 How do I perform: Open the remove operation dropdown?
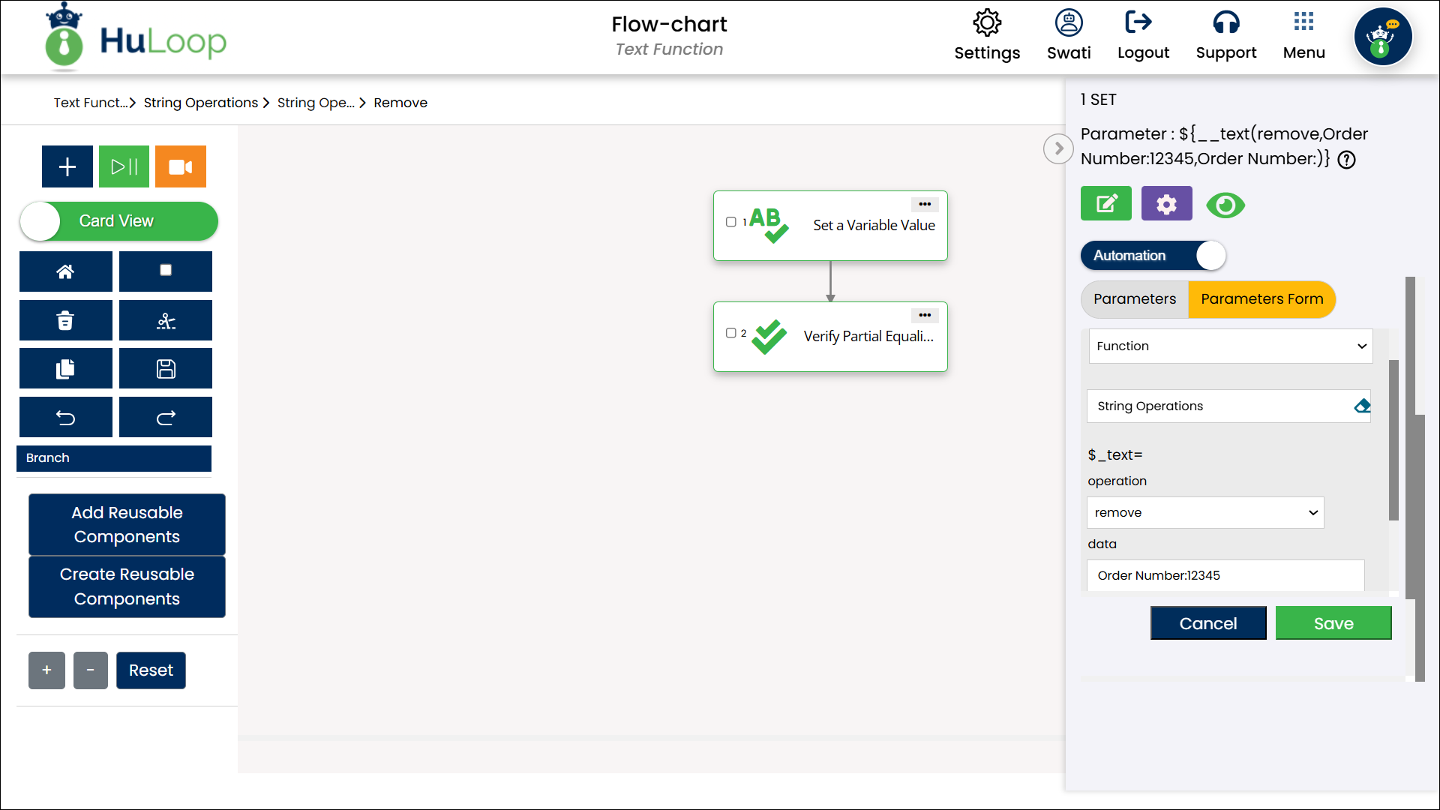coord(1205,513)
